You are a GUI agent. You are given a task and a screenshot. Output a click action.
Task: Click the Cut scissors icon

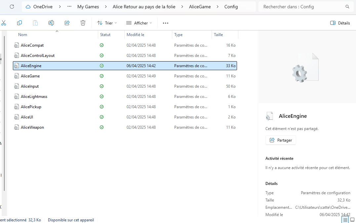point(4,23)
